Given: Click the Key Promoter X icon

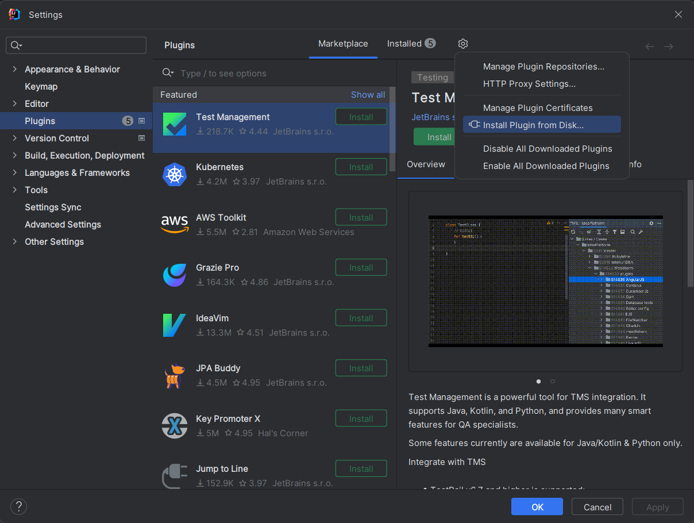Looking at the screenshot, I should pos(175,426).
